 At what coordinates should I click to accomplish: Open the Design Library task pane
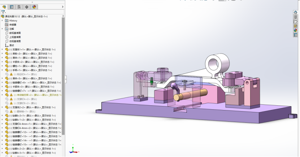pyautogui.click(x=296, y=17)
